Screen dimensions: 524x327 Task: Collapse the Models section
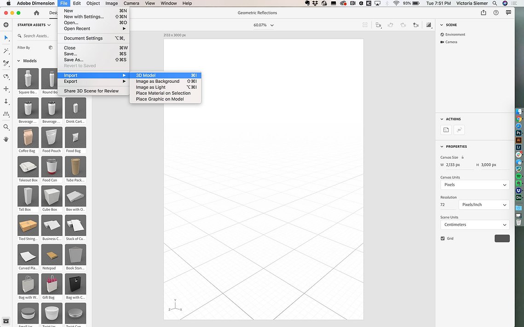19,61
